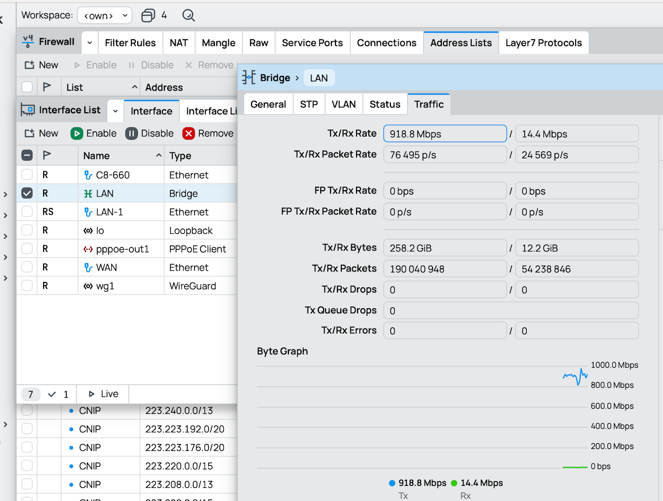Click the wg1 WireGuard icon
The width and height of the screenshot is (663, 501).
click(x=88, y=286)
